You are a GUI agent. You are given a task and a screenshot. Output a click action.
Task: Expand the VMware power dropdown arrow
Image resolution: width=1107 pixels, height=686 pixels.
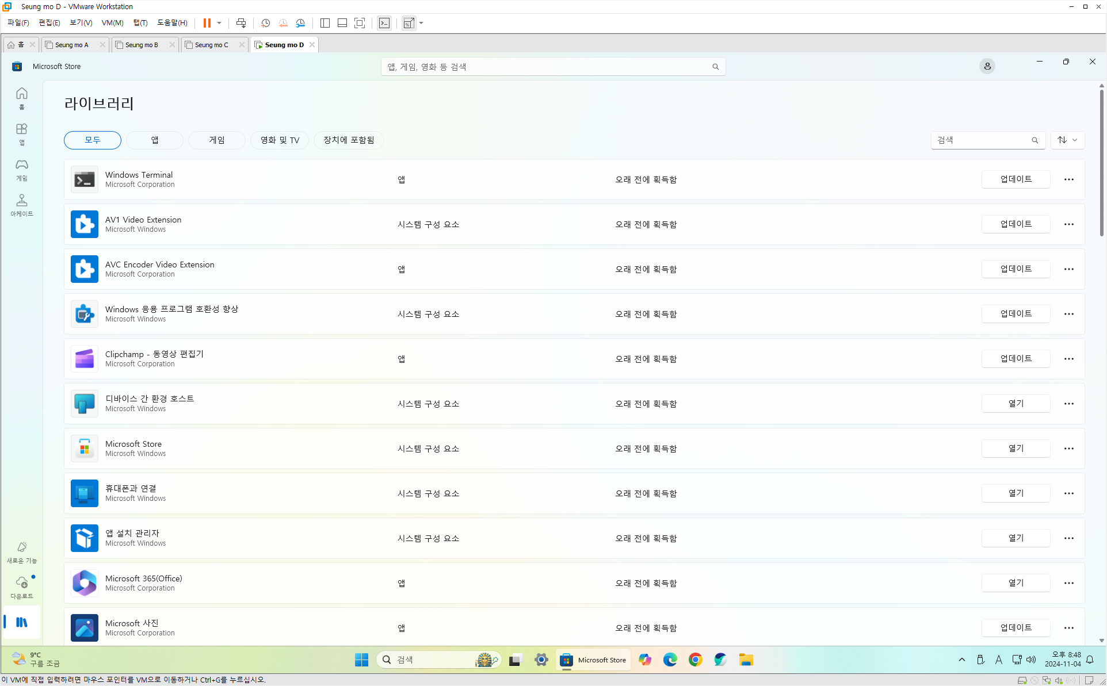tap(219, 23)
